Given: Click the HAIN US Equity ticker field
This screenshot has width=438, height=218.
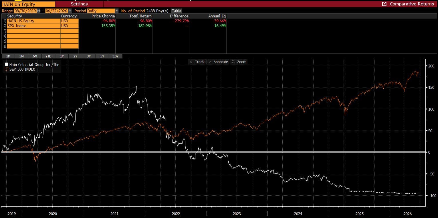Looking at the screenshot, I should 28,4.
